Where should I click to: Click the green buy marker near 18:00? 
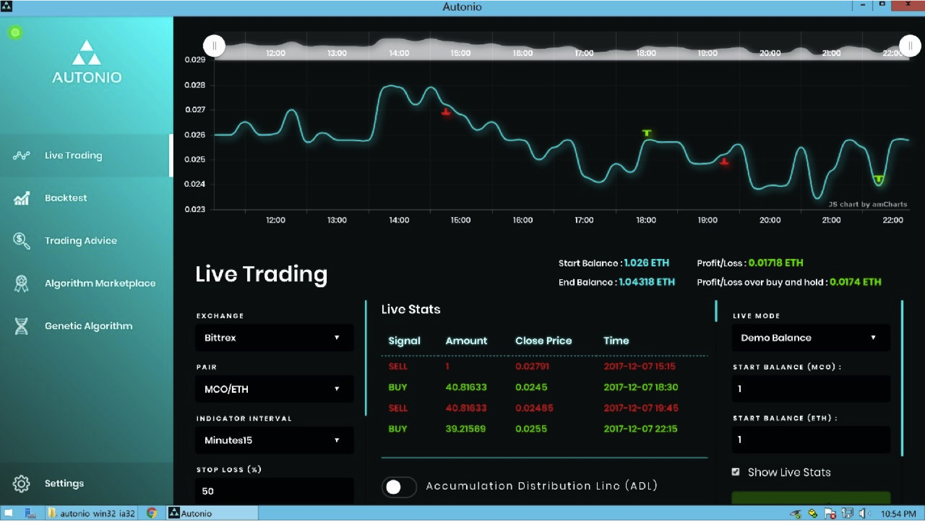646,133
